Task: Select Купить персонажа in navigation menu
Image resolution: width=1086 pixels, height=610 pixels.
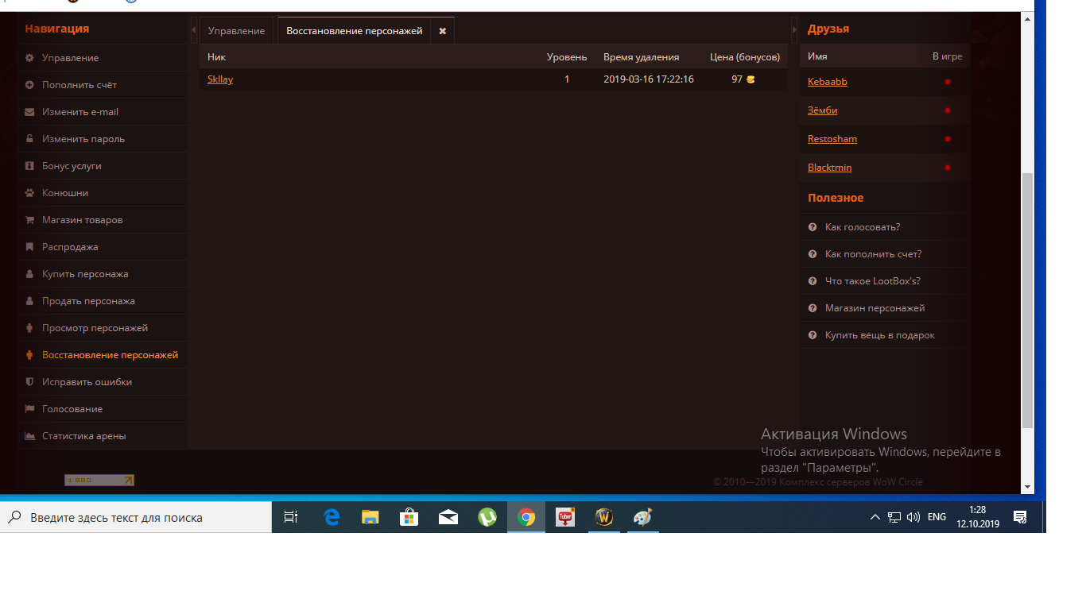Action: (85, 274)
